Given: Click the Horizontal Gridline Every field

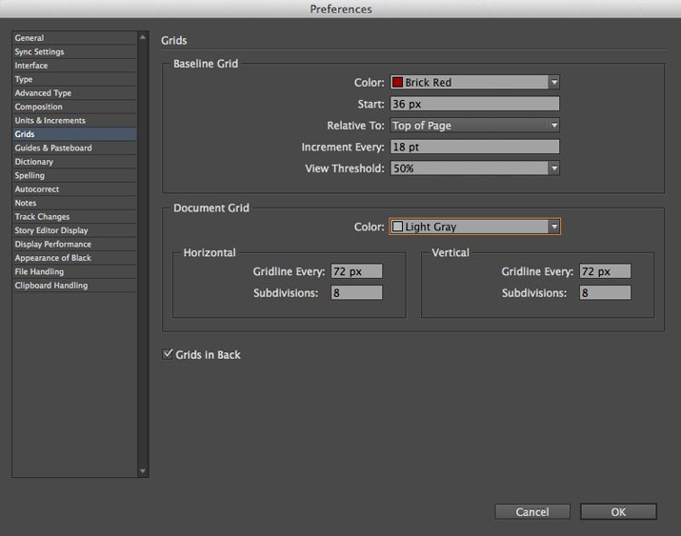Looking at the screenshot, I should (x=356, y=271).
